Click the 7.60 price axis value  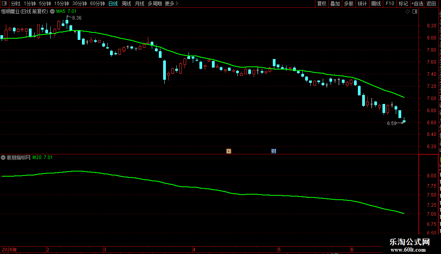click(x=431, y=62)
